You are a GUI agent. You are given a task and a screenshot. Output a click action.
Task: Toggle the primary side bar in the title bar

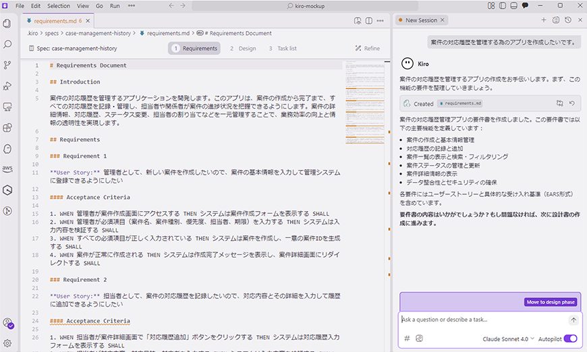click(x=503, y=5)
